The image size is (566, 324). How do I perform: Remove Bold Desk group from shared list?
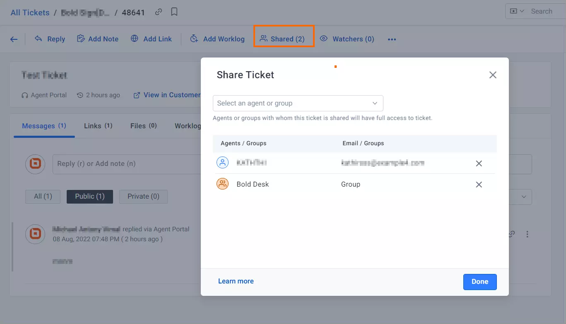point(479,185)
